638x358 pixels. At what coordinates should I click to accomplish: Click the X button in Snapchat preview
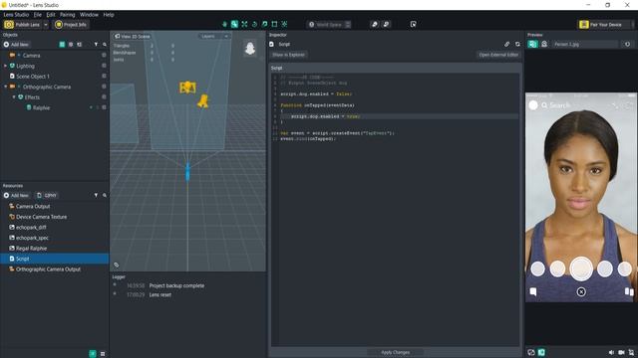[x=581, y=291]
